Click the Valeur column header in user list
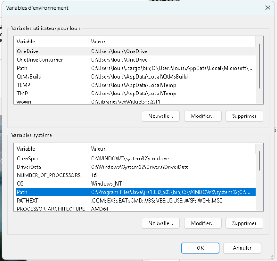The height and width of the screenshot is (261, 277). click(171, 42)
